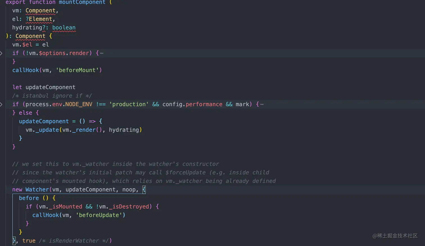Click the process identifier
The image size is (425, 246).
click(x=37, y=104)
